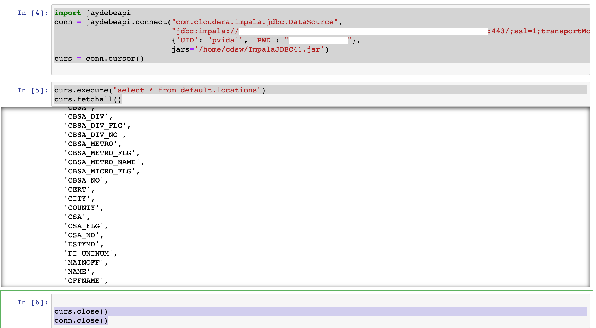Click 'CBSA_DIV_FLG' output entry

click(95, 126)
